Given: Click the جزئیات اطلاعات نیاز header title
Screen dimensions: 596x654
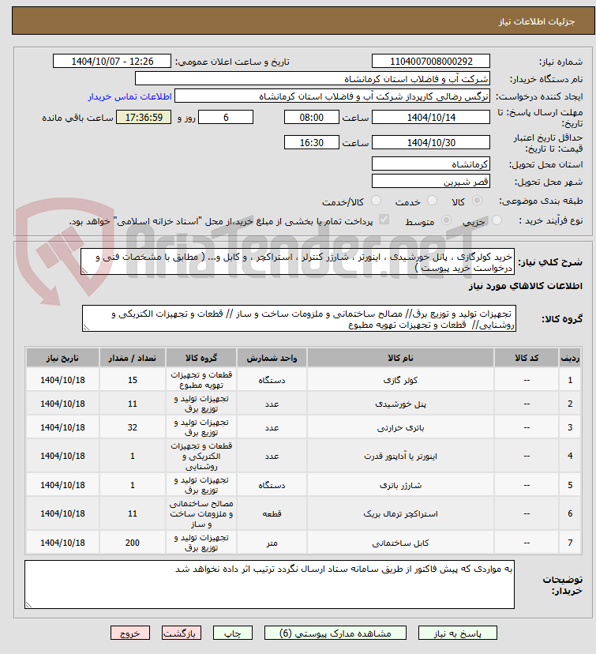Looking at the screenshot, I should tap(537, 21).
